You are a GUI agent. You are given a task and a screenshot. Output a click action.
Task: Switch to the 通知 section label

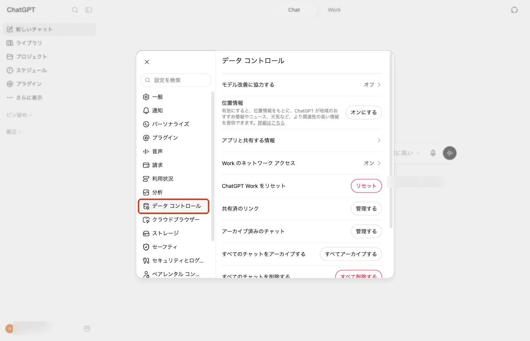(157, 111)
